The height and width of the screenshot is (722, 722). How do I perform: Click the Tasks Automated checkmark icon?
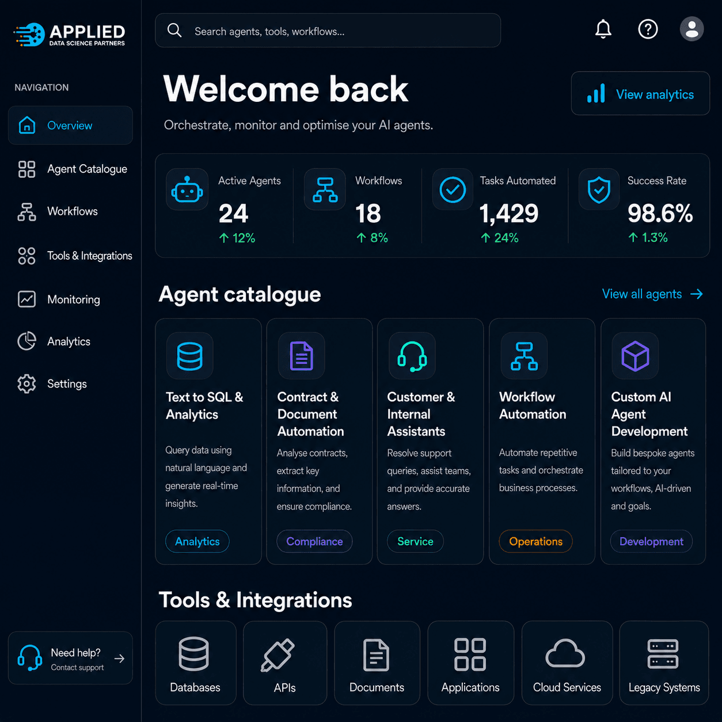pyautogui.click(x=453, y=189)
